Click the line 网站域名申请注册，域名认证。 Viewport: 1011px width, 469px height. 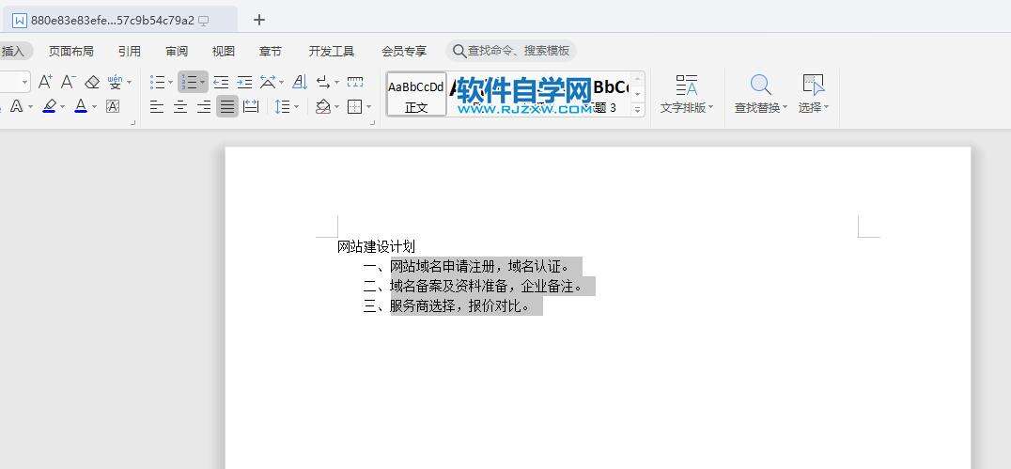click(x=480, y=266)
